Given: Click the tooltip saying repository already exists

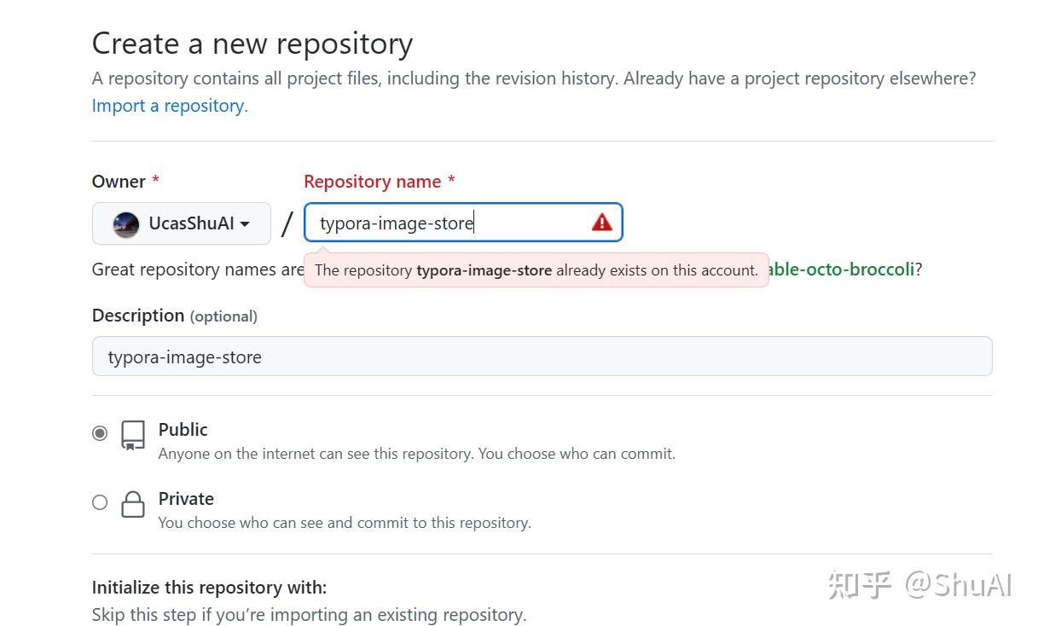Looking at the screenshot, I should (x=536, y=270).
